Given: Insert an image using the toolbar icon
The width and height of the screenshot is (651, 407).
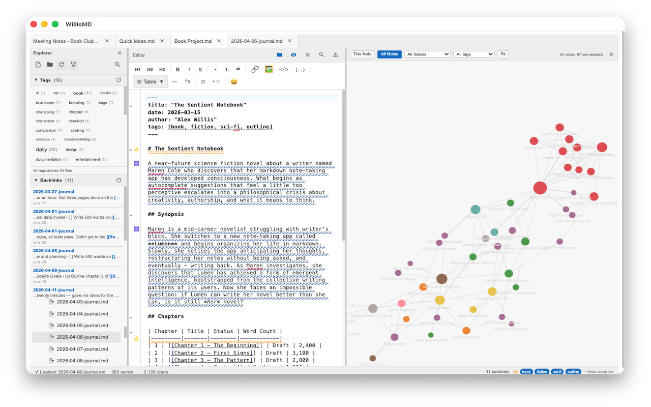Looking at the screenshot, I should (x=268, y=70).
